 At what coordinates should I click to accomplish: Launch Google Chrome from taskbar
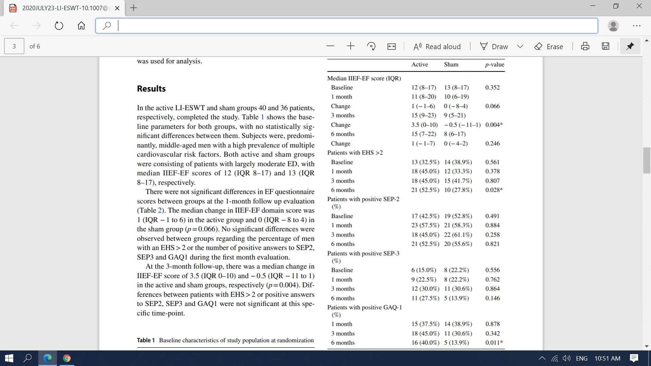pyautogui.click(x=67, y=358)
